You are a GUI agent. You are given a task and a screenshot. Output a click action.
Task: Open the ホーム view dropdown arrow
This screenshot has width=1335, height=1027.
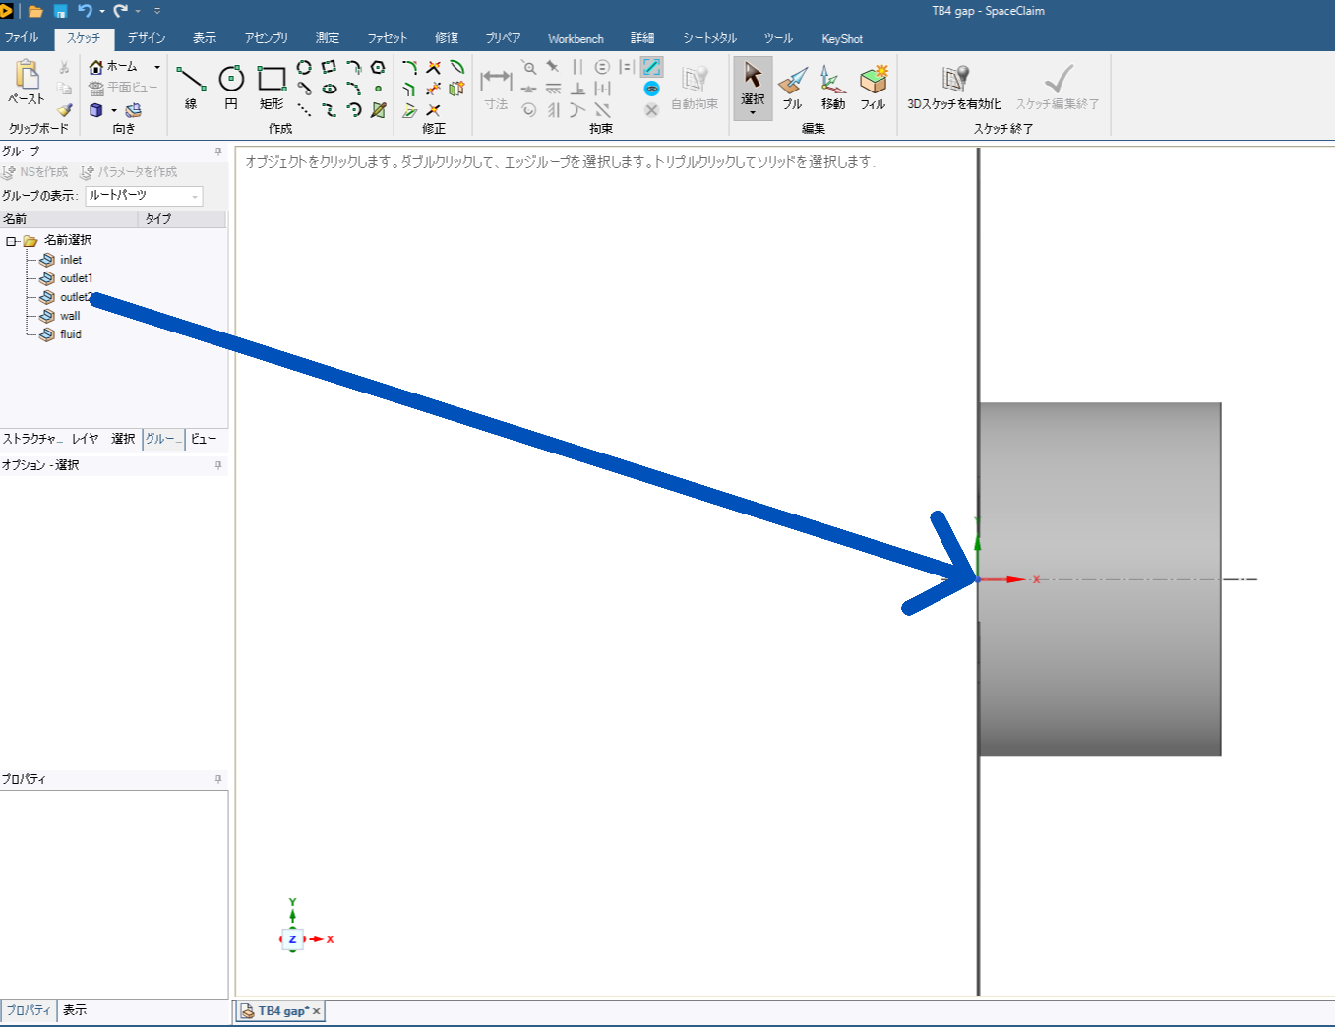156,67
